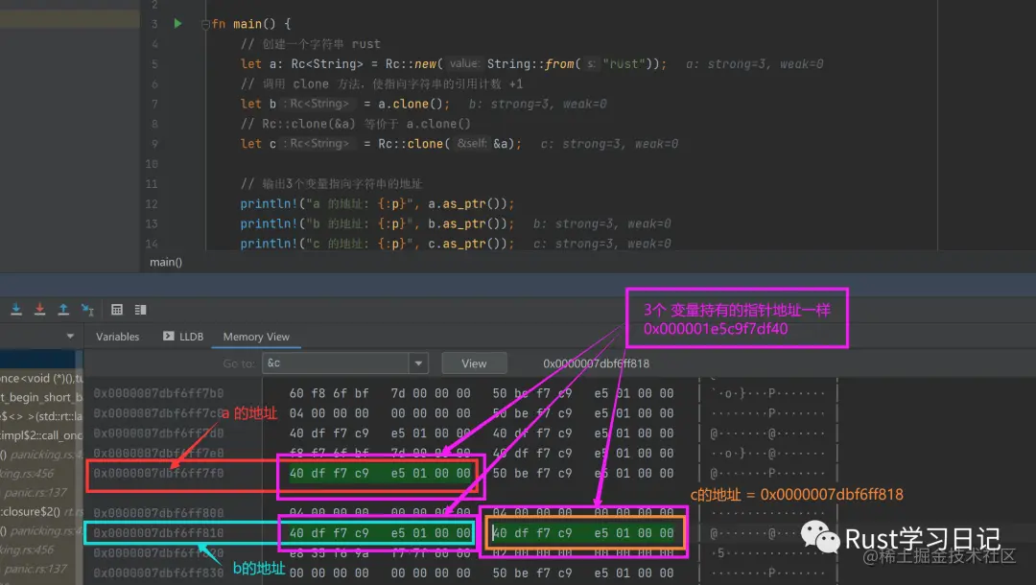The image size is (1036, 585).
Task: Click the hex bytes 60 f8 6f bf
Action: click(329, 393)
